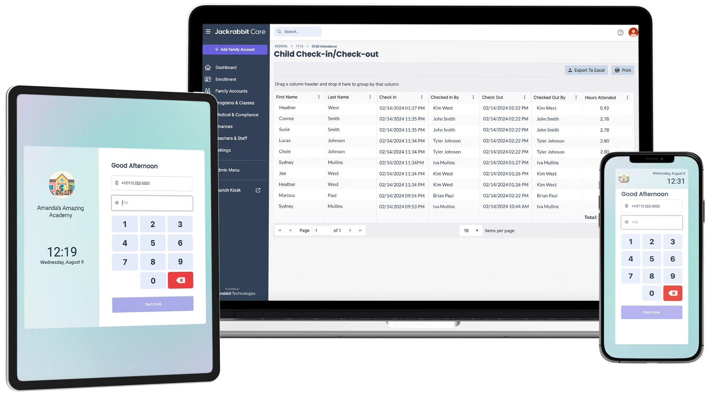Toggle the phone number field on kiosk
712x400 pixels.
pyautogui.click(x=152, y=183)
